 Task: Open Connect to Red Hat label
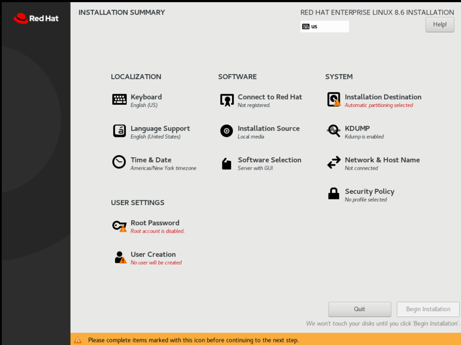pos(270,97)
